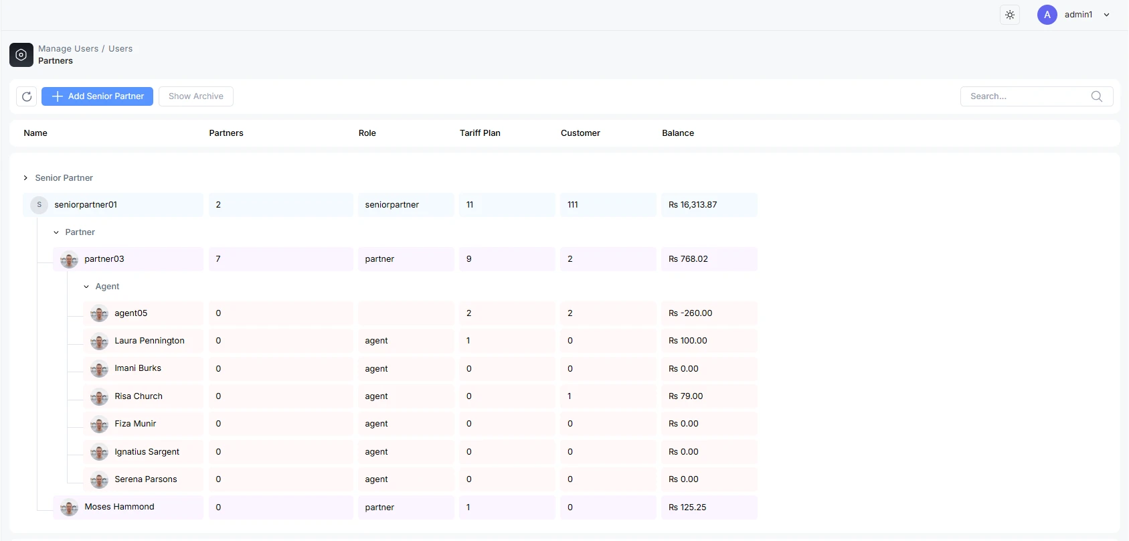1129x541 pixels.
Task: Click the Rs 16,313.87 balance cell
Action: (x=709, y=205)
